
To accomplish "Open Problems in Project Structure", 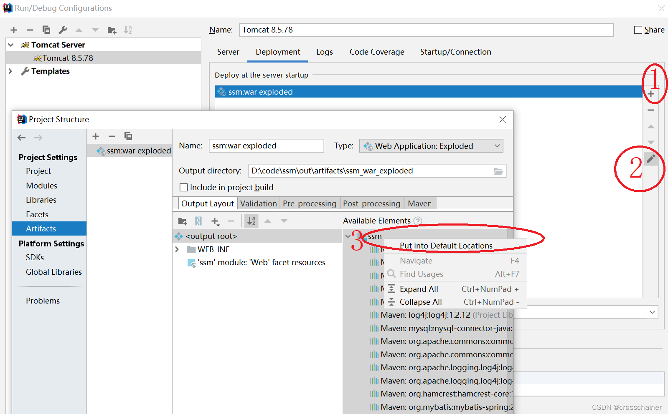I will 43,301.
